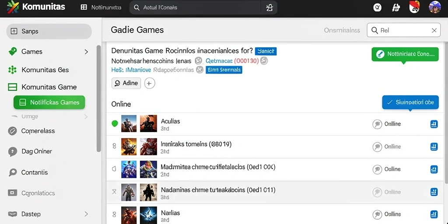Focus the Rel search input
Screen dimensions: 448x224
pyautogui.click(x=403, y=30)
